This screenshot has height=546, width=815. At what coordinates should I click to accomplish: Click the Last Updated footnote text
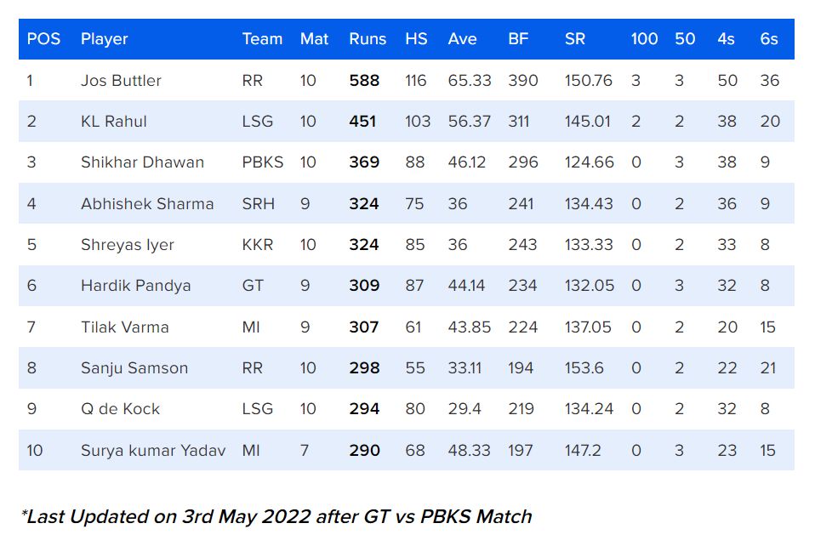point(276,516)
